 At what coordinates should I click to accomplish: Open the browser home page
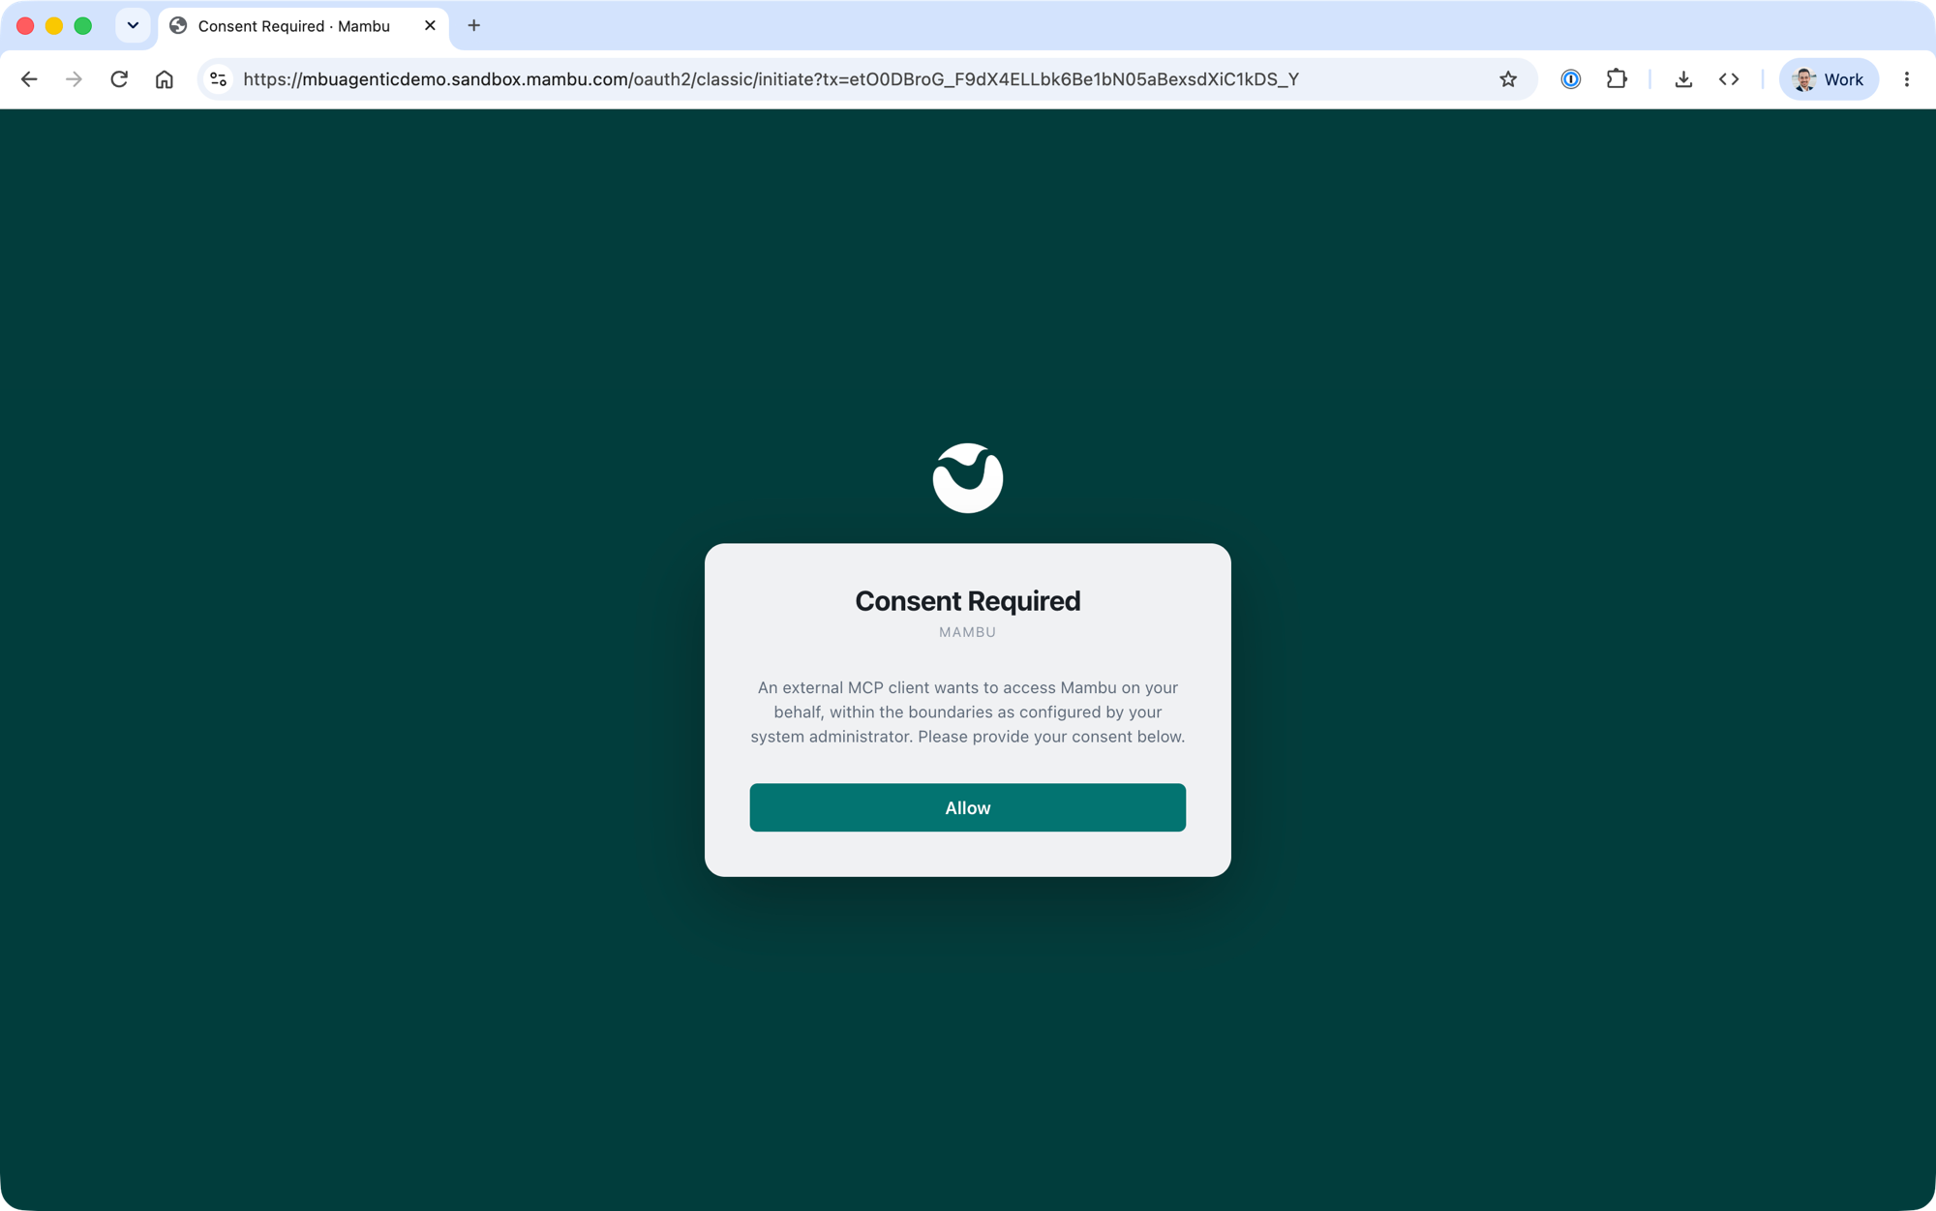coord(165,79)
